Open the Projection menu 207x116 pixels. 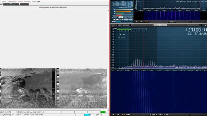pos(27,1)
